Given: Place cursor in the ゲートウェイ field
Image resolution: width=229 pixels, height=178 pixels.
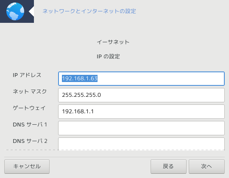Looking at the screenshot, I should click(x=141, y=112).
